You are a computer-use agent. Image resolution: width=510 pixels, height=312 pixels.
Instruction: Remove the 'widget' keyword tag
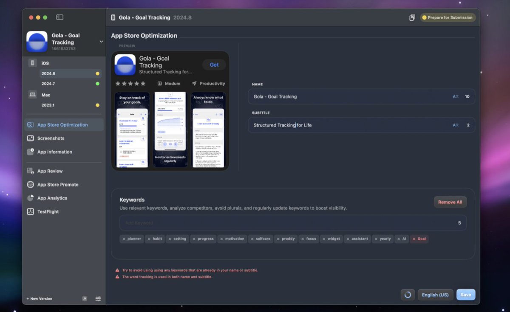pos(324,239)
